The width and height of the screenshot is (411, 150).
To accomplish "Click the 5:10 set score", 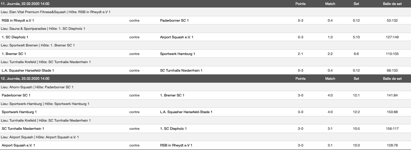I will click(356, 37).
